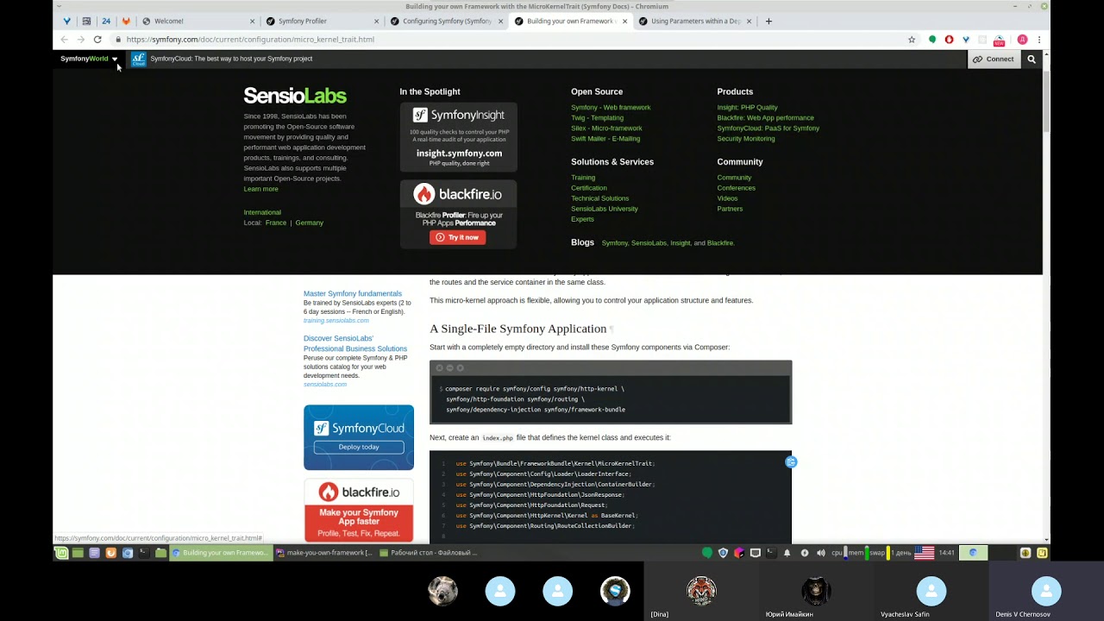Open the Рабочий стол file manager taskbar item
1104x621 pixels.
429,553
